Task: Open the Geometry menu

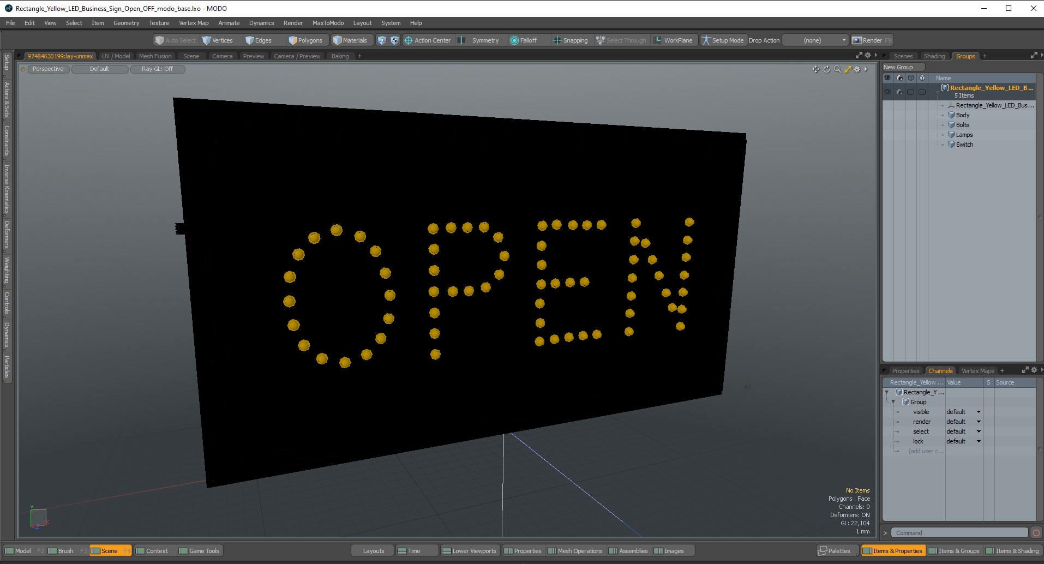Action: click(126, 23)
